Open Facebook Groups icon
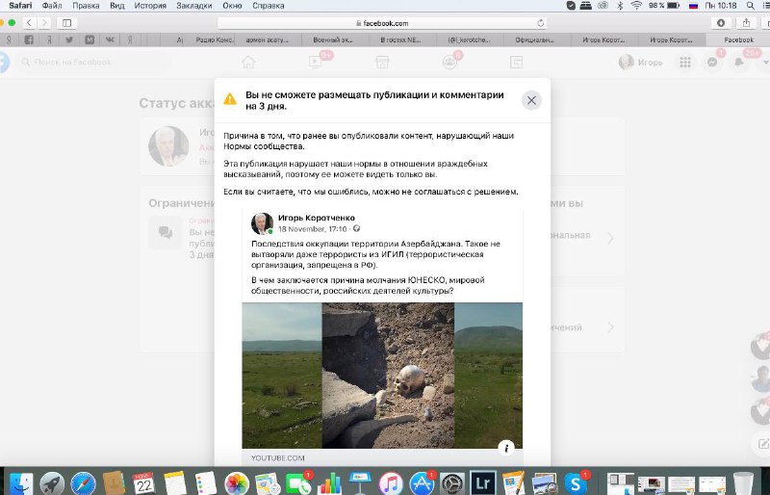 (x=449, y=62)
